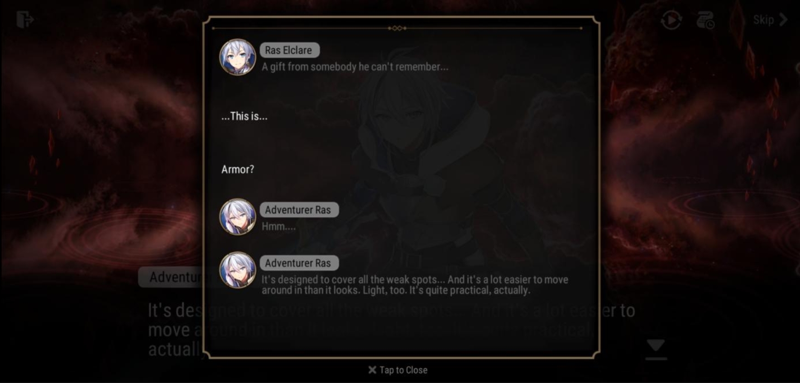Select the Adventurer Ras portrait beside Hmm....
The image size is (800, 383).
point(238,217)
